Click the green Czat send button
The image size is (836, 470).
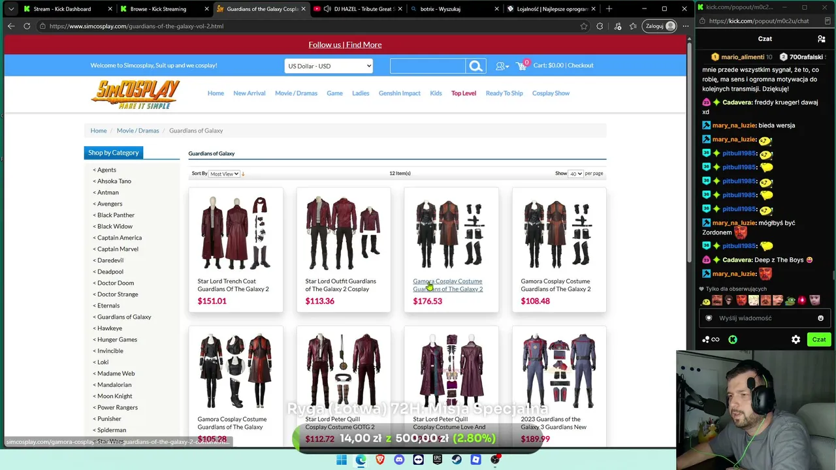click(x=819, y=339)
